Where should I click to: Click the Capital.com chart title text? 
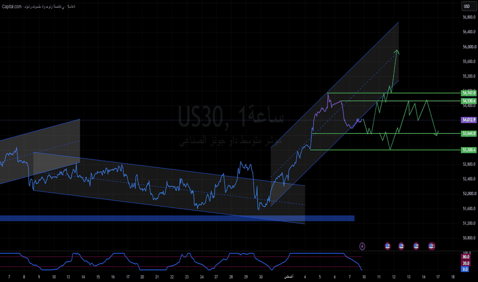tap(38, 6)
